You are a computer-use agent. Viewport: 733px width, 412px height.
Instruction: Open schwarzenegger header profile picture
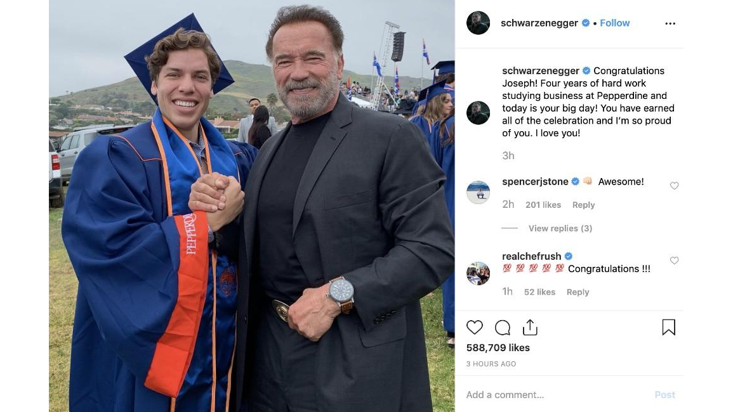pyautogui.click(x=479, y=23)
